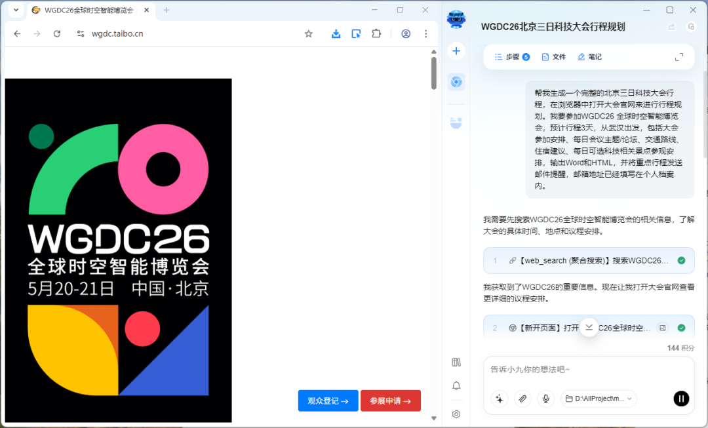Click WGDC26 poster image
708x428 pixels.
click(118, 250)
